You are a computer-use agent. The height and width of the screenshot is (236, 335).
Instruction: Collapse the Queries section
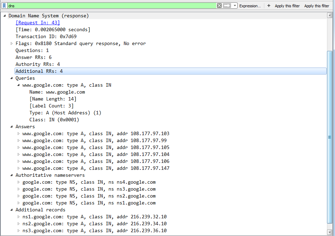[x=11, y=78]
